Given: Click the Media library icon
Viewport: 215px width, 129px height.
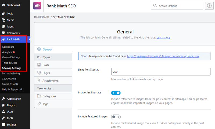Looking at the screenshot, I should tap(3, 20).
